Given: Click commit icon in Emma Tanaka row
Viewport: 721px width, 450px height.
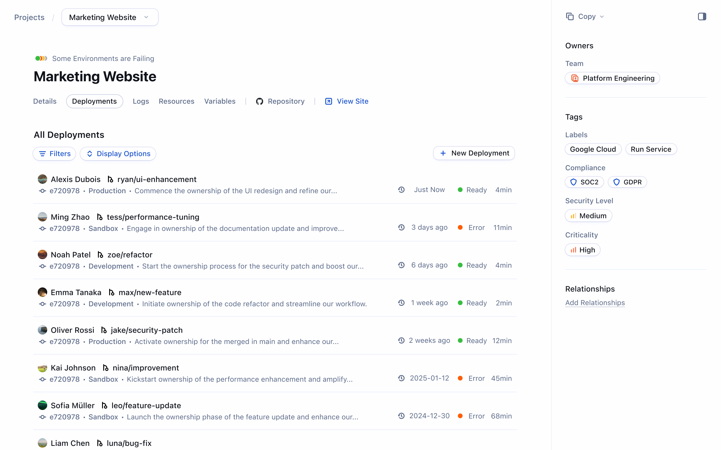Looking at the screenshot, I should (x=42, y=304).
